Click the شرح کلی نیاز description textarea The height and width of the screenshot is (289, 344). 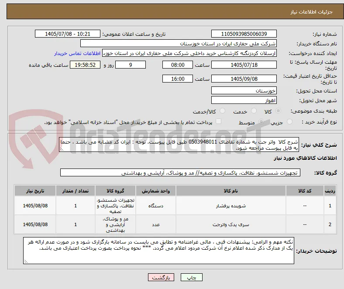(179, 144)
